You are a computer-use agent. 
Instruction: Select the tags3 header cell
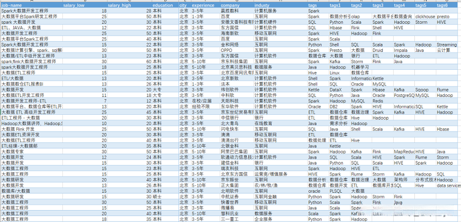tap(382, 5)
